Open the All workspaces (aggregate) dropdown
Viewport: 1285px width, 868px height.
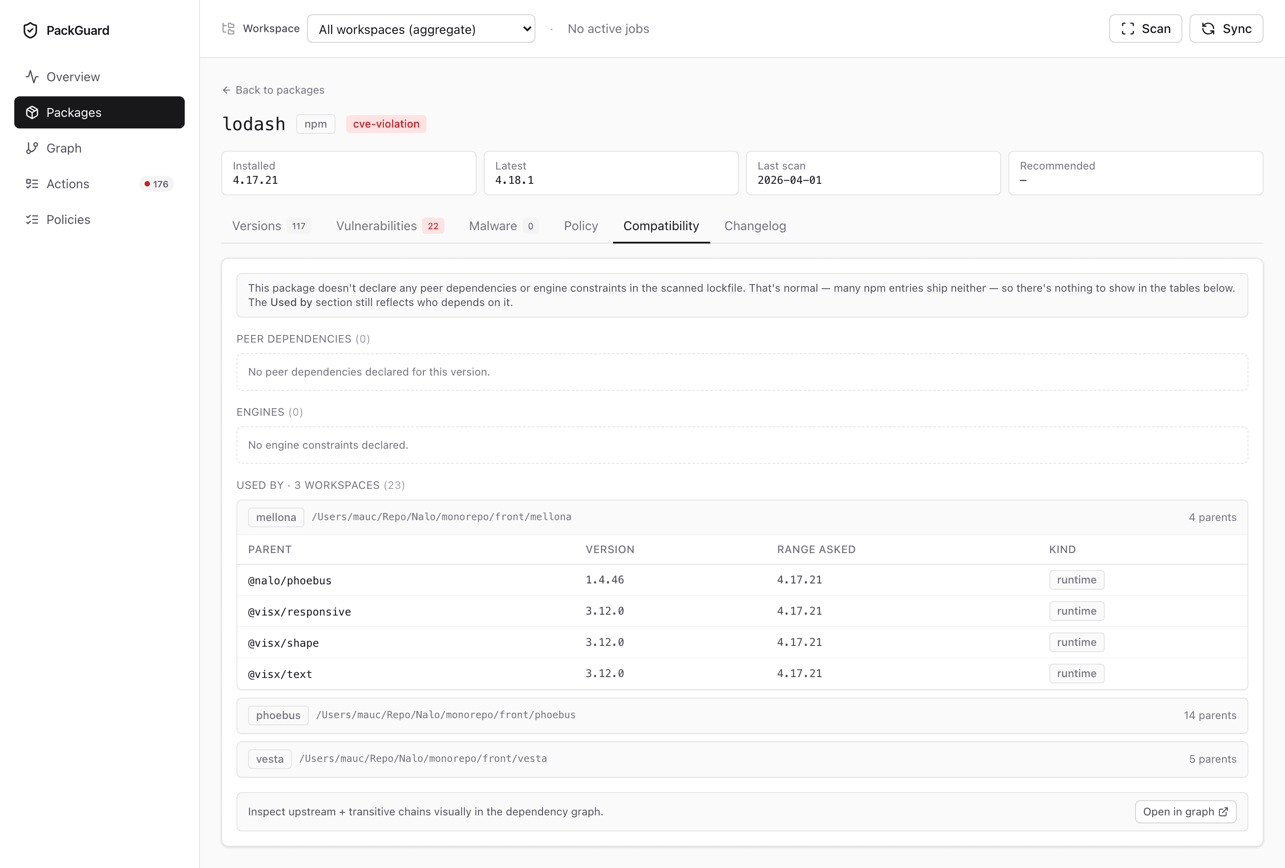click(x=421, y=29)
